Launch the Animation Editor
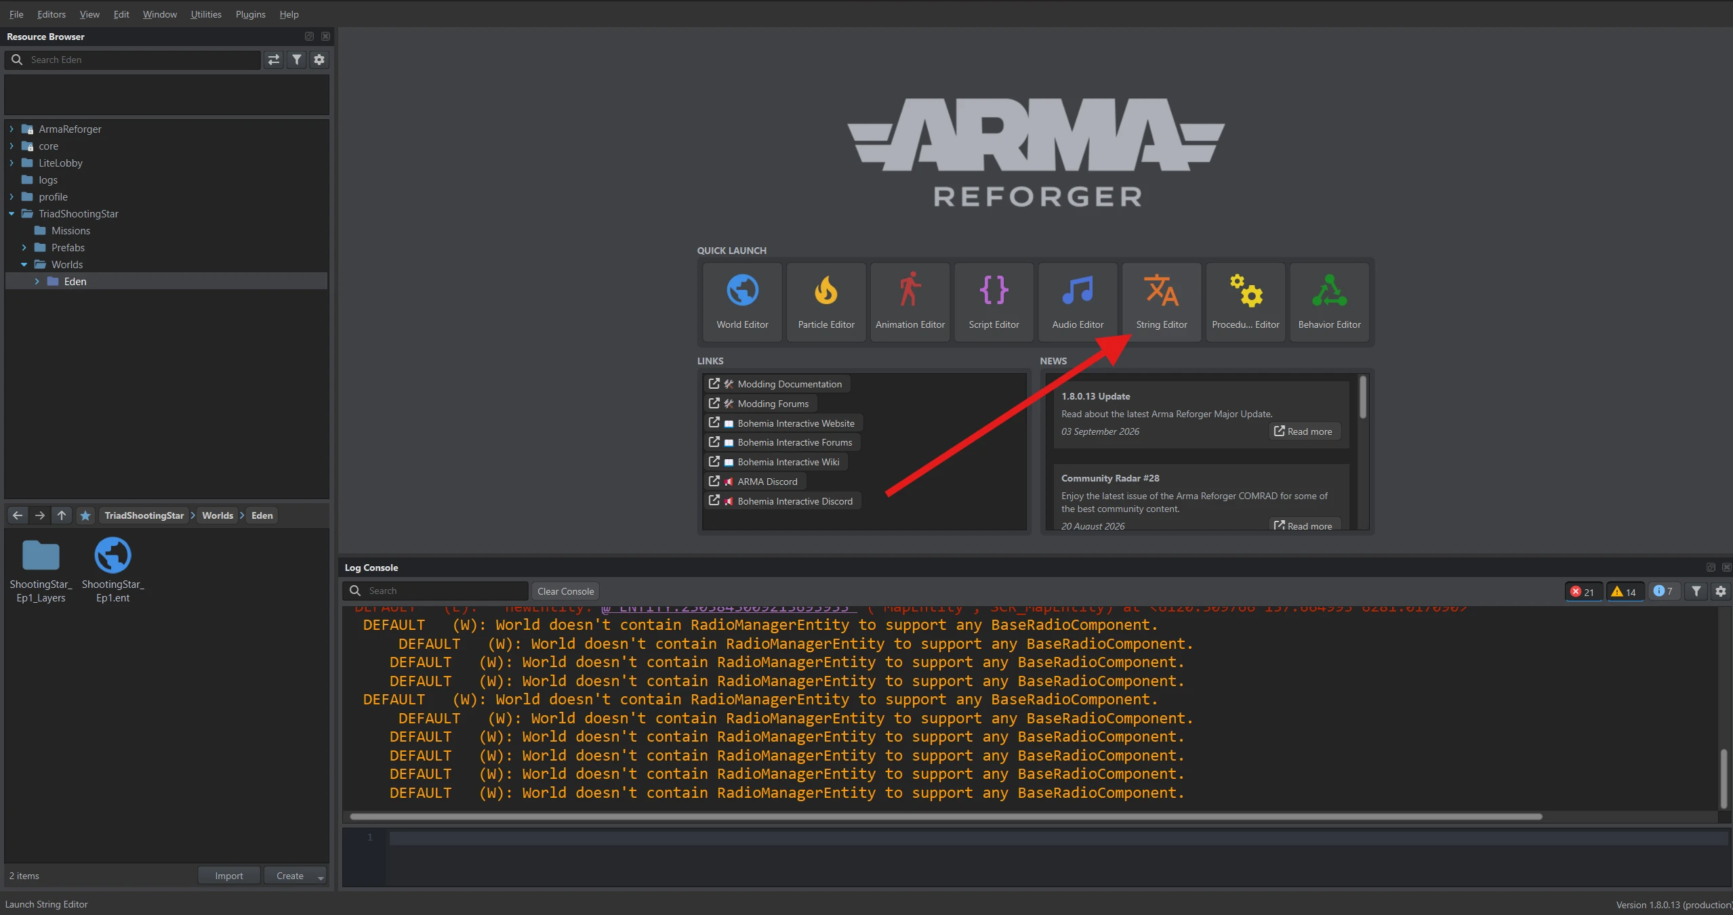 click(910, 302)
